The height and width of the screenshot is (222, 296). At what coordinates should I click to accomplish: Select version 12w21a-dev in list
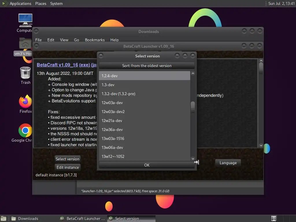[x=145, y=121]
